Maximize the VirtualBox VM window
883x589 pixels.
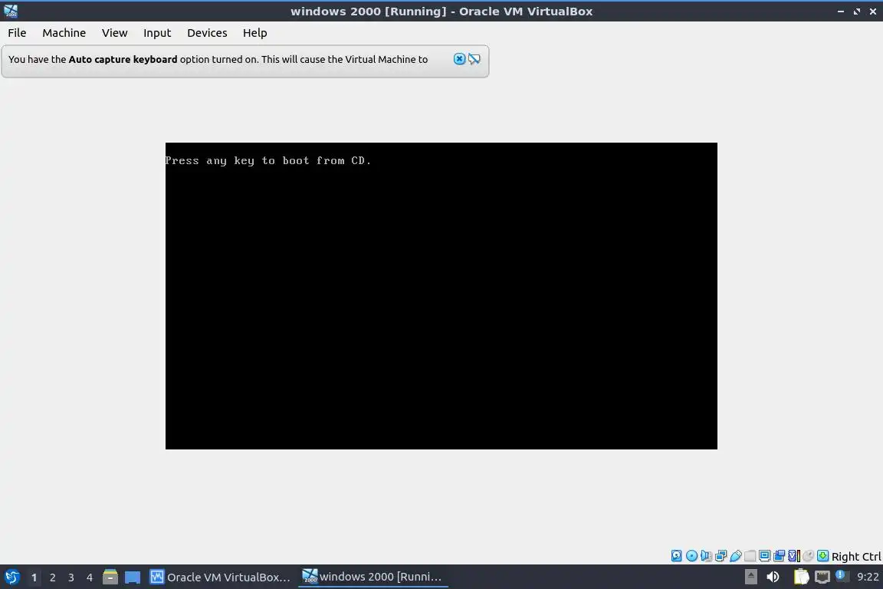[x=857, y=12]
